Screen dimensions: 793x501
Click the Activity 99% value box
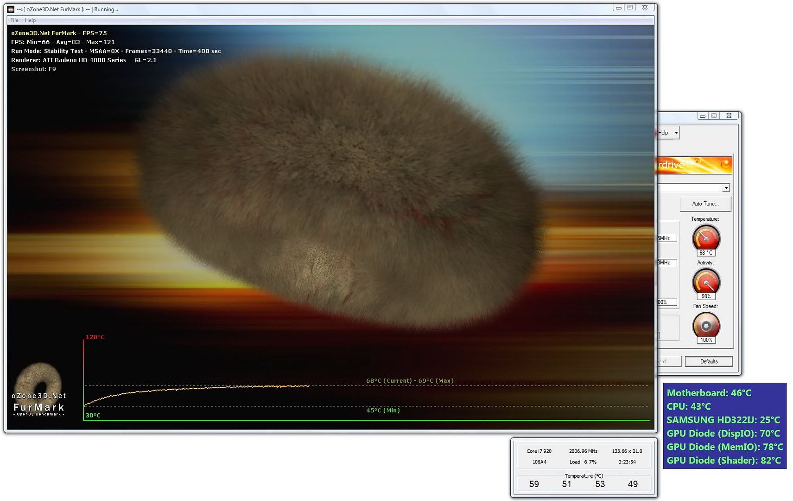706,296
